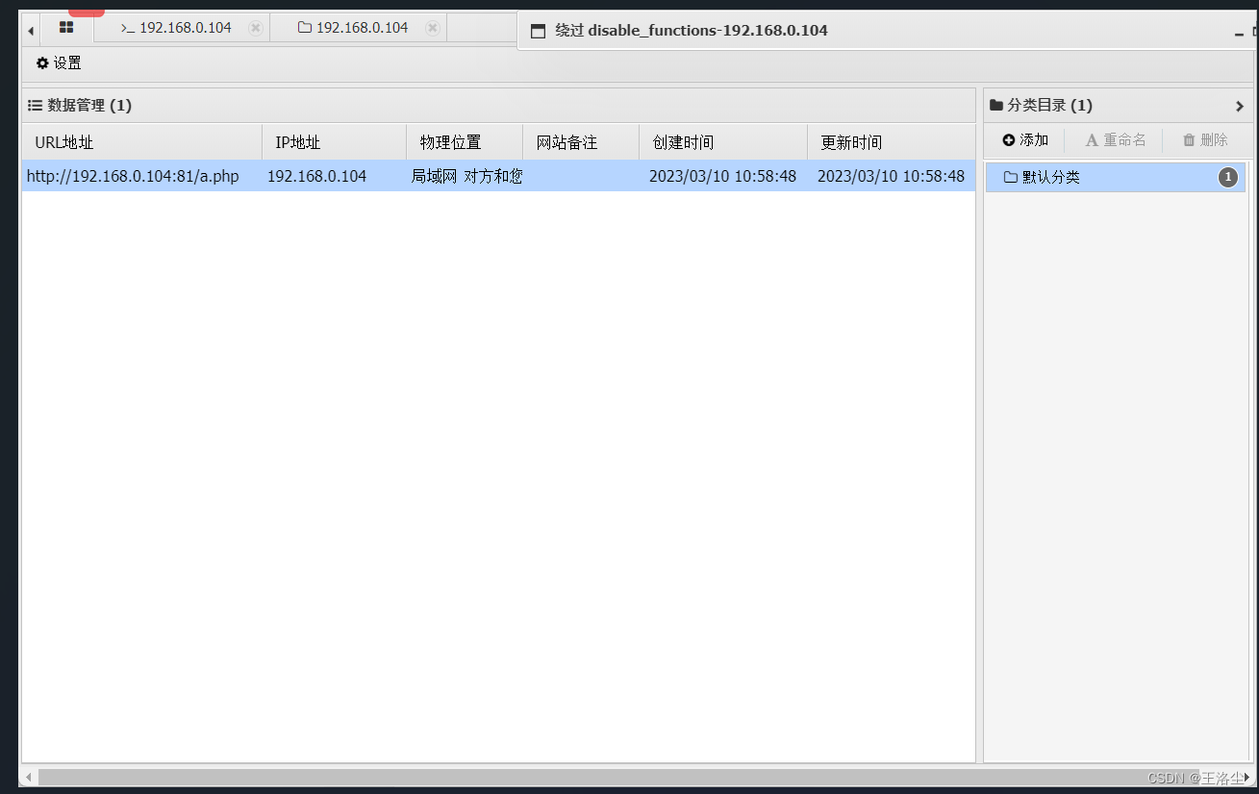
Task: Close the file manager tab for 192.168.0.104
Action: (433, 28)
